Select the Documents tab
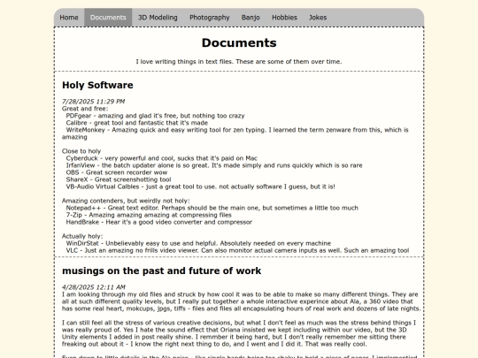 click(x=108, y=18)
